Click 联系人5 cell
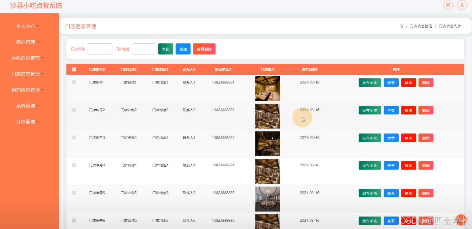The height and width of the screenshot is (229, 472). tap(189, 193)
